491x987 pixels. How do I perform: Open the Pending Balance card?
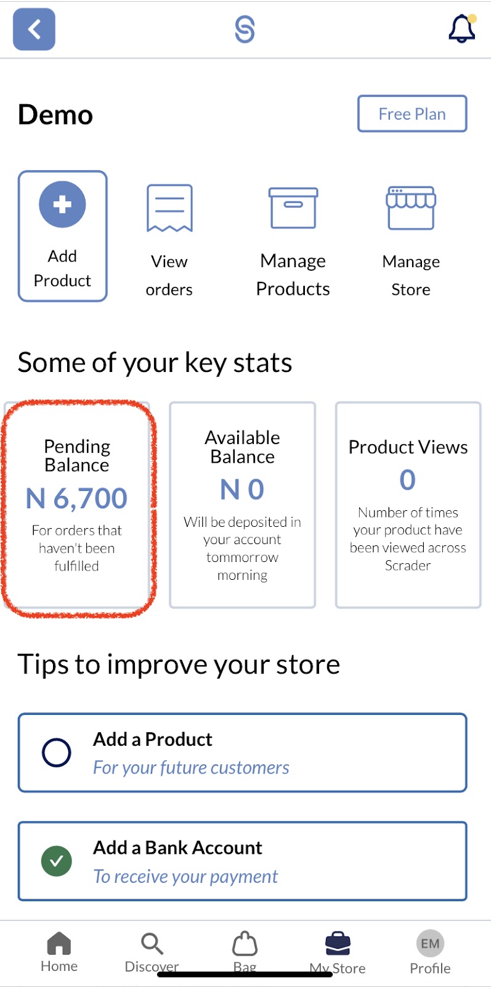(x=77, y=506)
